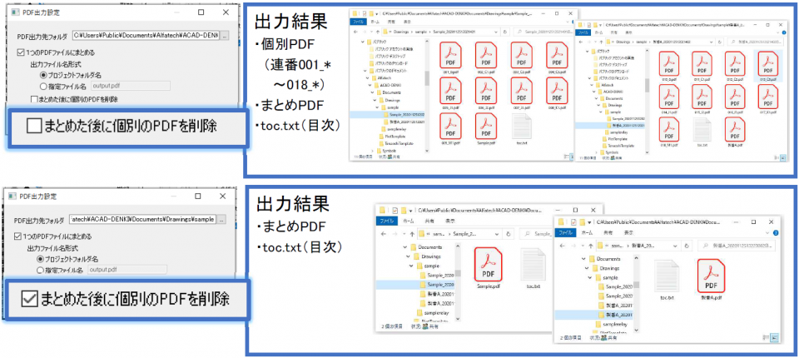Choose 指定ファイル名 radio in the C:¥Users path dialog

pos(42,85)
